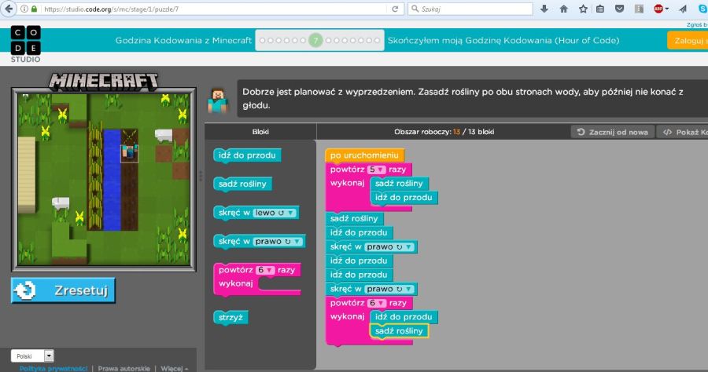Select the first puzzle progress bubble
The image size is (708, 372).
click(264, 40)
